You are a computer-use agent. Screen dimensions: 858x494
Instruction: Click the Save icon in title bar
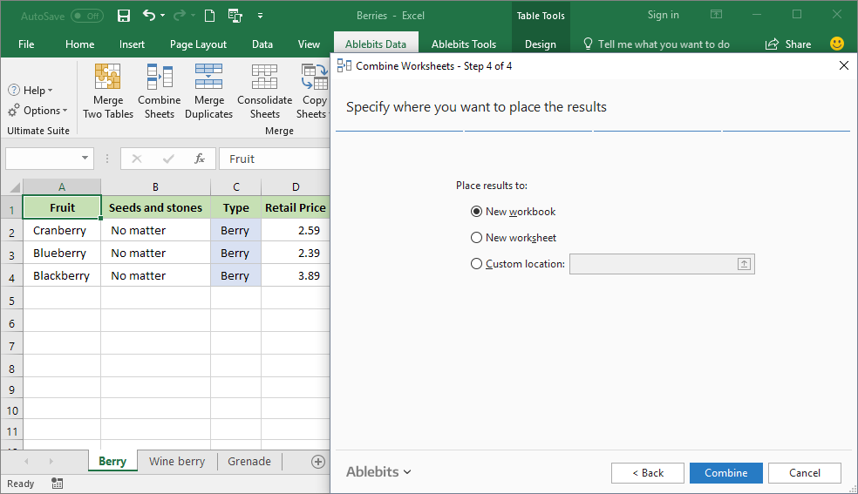(124, 16)
